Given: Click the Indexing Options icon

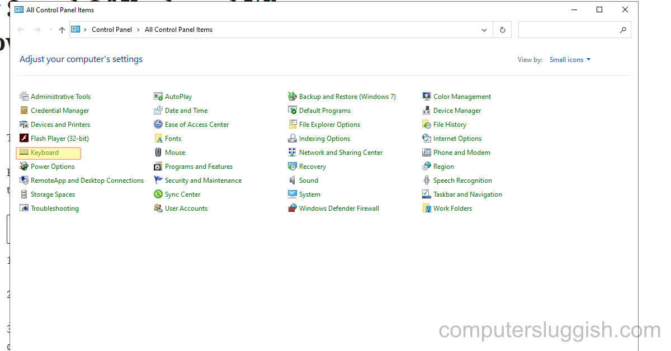Looking at the screenshot, I should [292, 139].
